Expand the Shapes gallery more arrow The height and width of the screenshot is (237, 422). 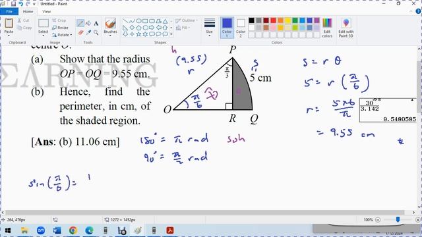tap(171, 34)
